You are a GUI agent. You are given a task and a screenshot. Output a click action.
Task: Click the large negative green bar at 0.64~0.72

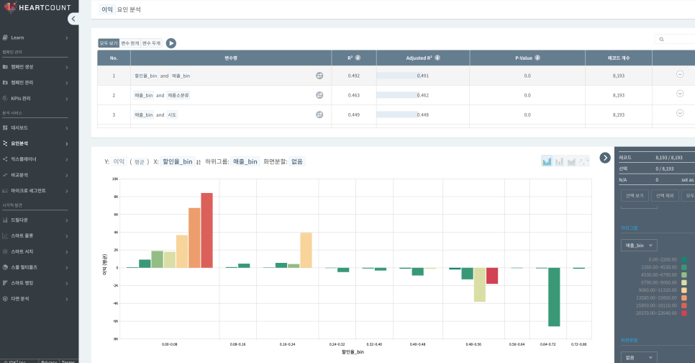554,297
